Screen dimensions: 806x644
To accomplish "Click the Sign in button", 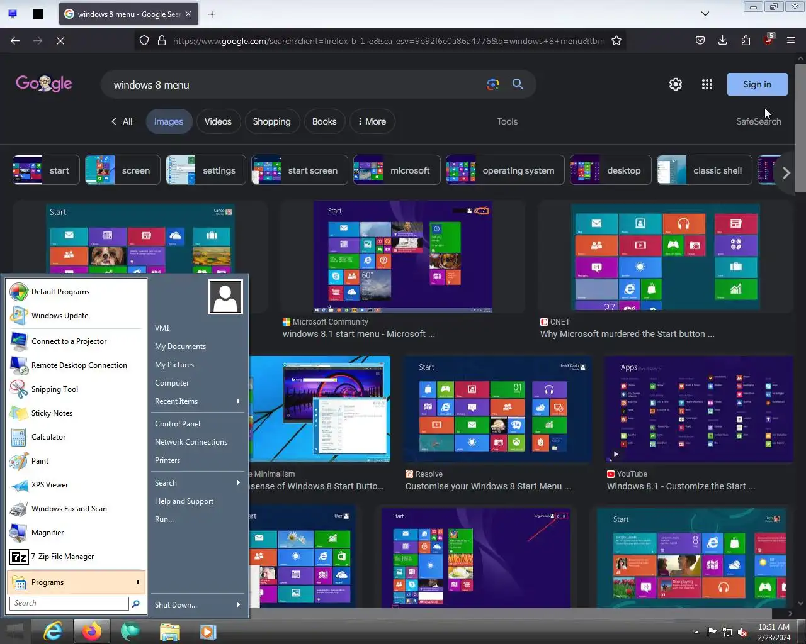I will coord(757,84).
